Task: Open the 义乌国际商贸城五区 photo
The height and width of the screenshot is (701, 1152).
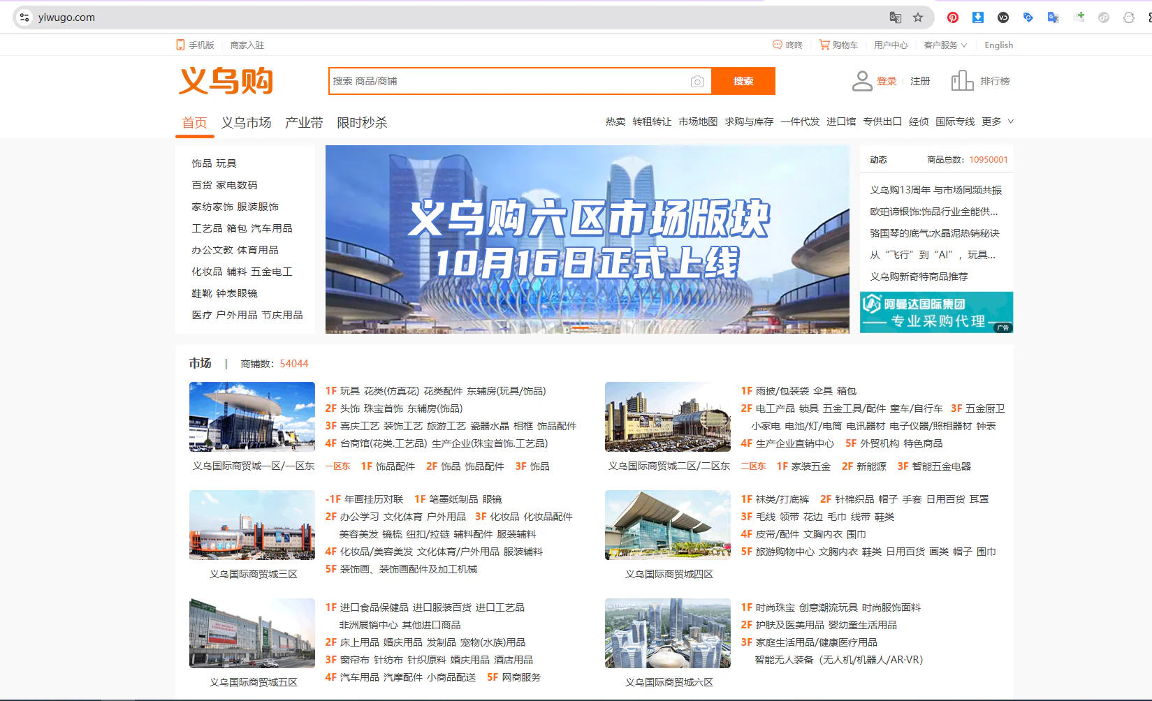Action: [252, 633]
